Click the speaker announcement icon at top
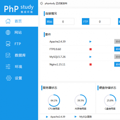 (41, 4)
